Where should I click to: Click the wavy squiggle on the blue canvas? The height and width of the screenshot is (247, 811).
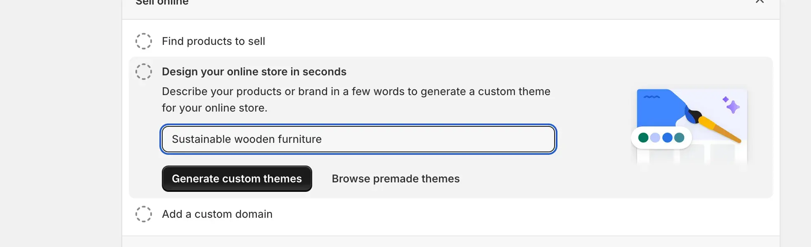(651, 97)
